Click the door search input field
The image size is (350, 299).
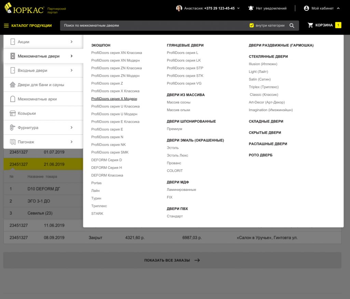[x=154, y=26]
